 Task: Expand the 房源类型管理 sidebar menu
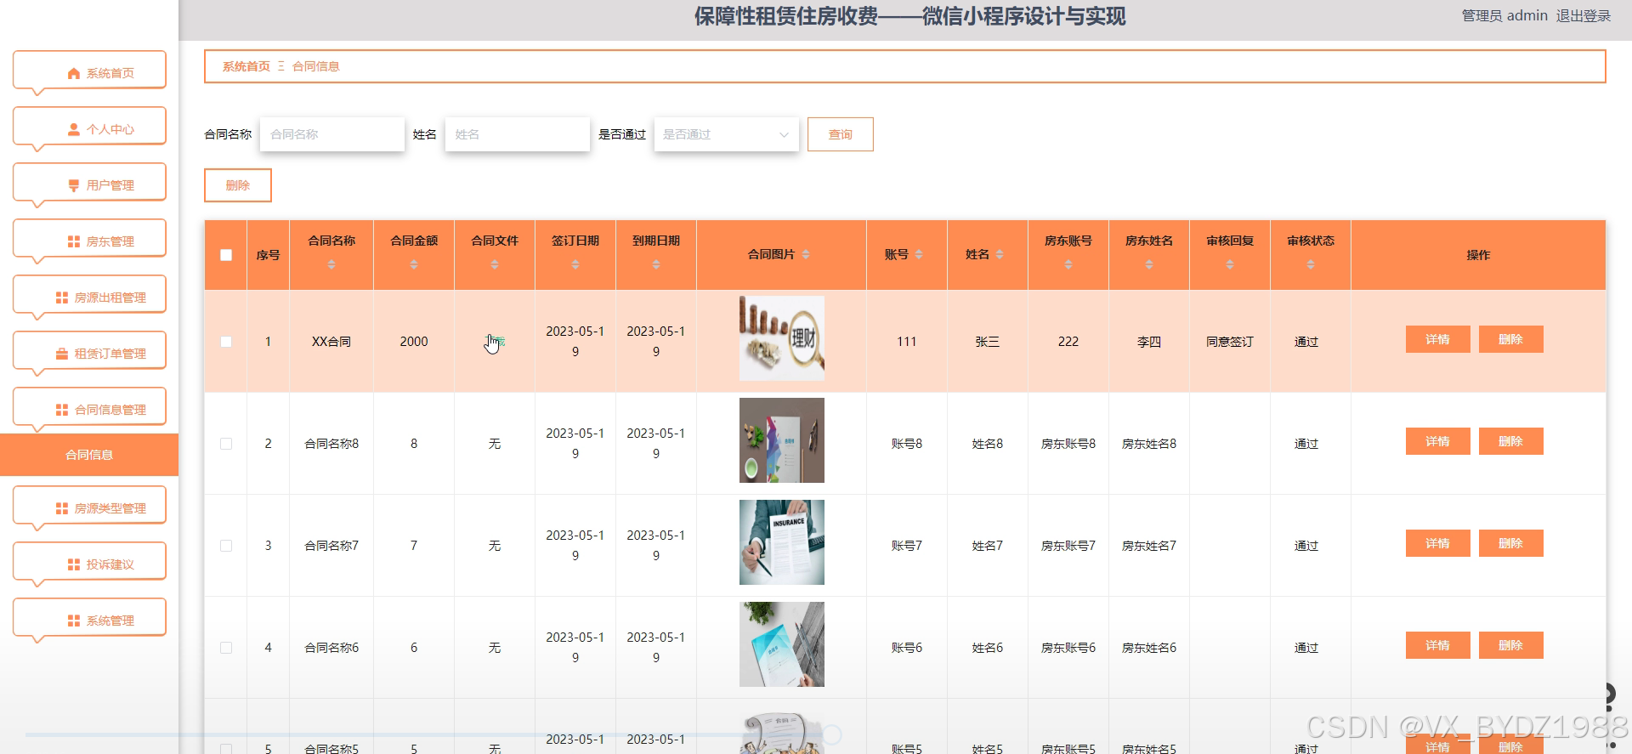click(x=89, y=506)
